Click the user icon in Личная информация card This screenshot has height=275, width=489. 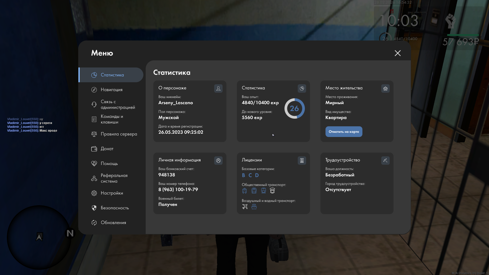[x=218, y=160]
